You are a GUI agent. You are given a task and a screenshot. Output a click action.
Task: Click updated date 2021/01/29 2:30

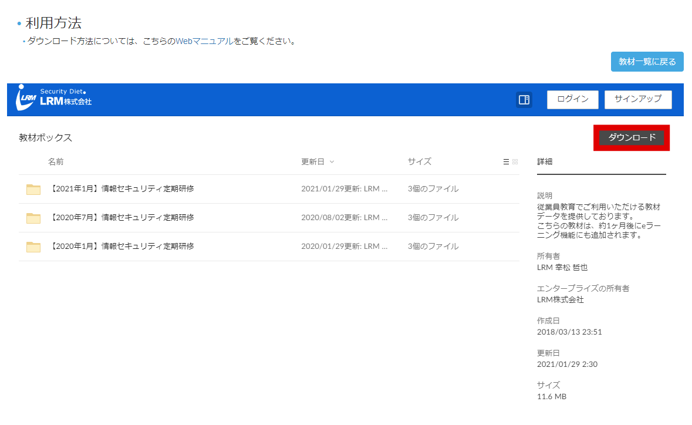pyautogui.click(x=567, y=364)
